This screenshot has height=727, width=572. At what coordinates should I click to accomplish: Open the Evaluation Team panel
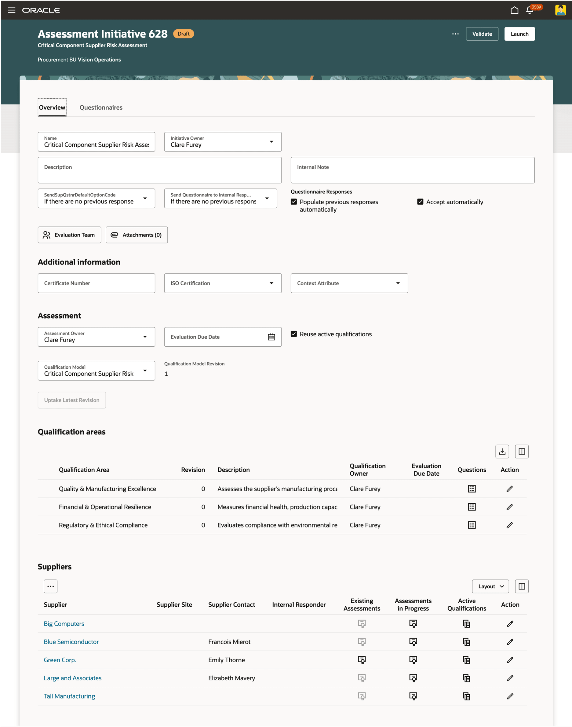(69, 235)
